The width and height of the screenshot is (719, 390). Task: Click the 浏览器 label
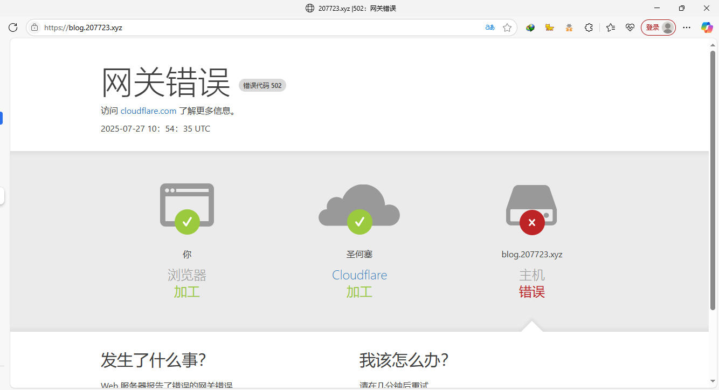click(x=187, y=275)
